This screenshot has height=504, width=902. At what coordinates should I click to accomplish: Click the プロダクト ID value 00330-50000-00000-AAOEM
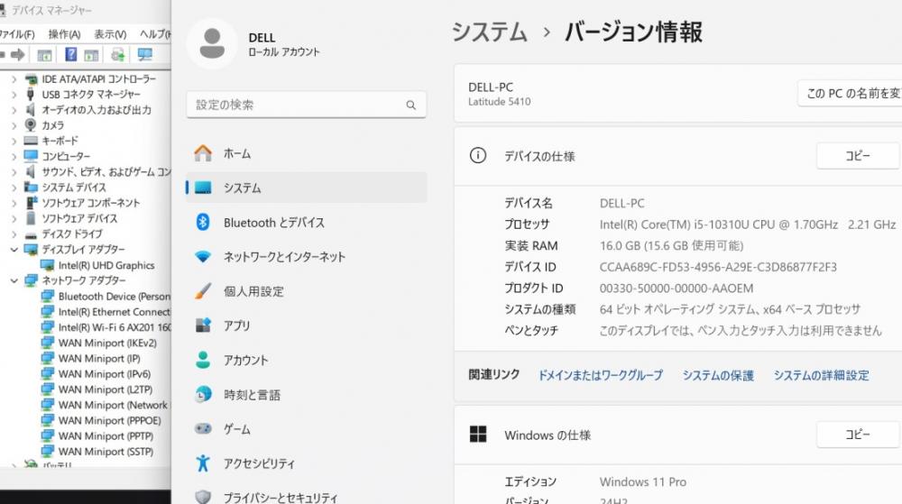point(676,288)
